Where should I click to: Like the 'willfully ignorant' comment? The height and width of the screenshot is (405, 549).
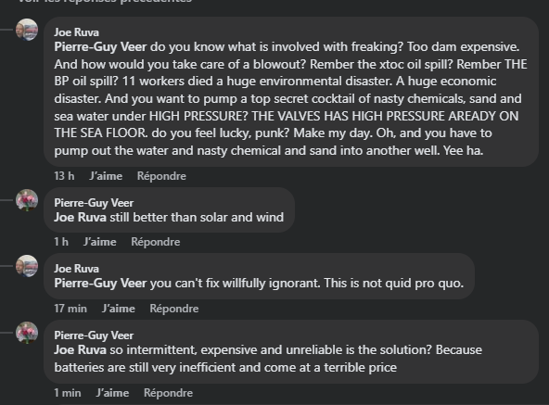click(119, 309)
